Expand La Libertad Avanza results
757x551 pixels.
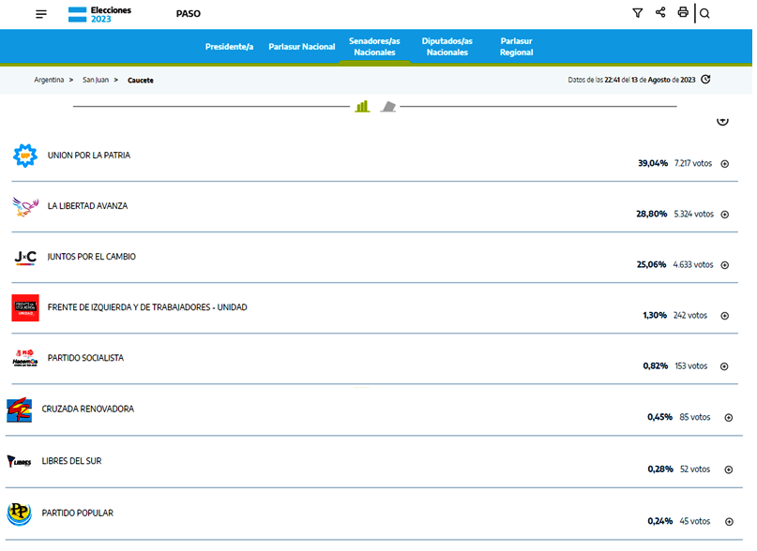[x=724, y=215]
